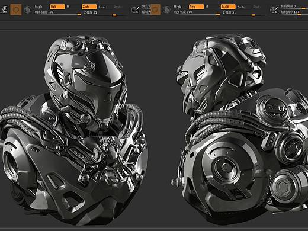The width and height of the screenshot is (308, 231).
Task: Click the front-view helmet model on the canvas
Action: pos(74,130)
